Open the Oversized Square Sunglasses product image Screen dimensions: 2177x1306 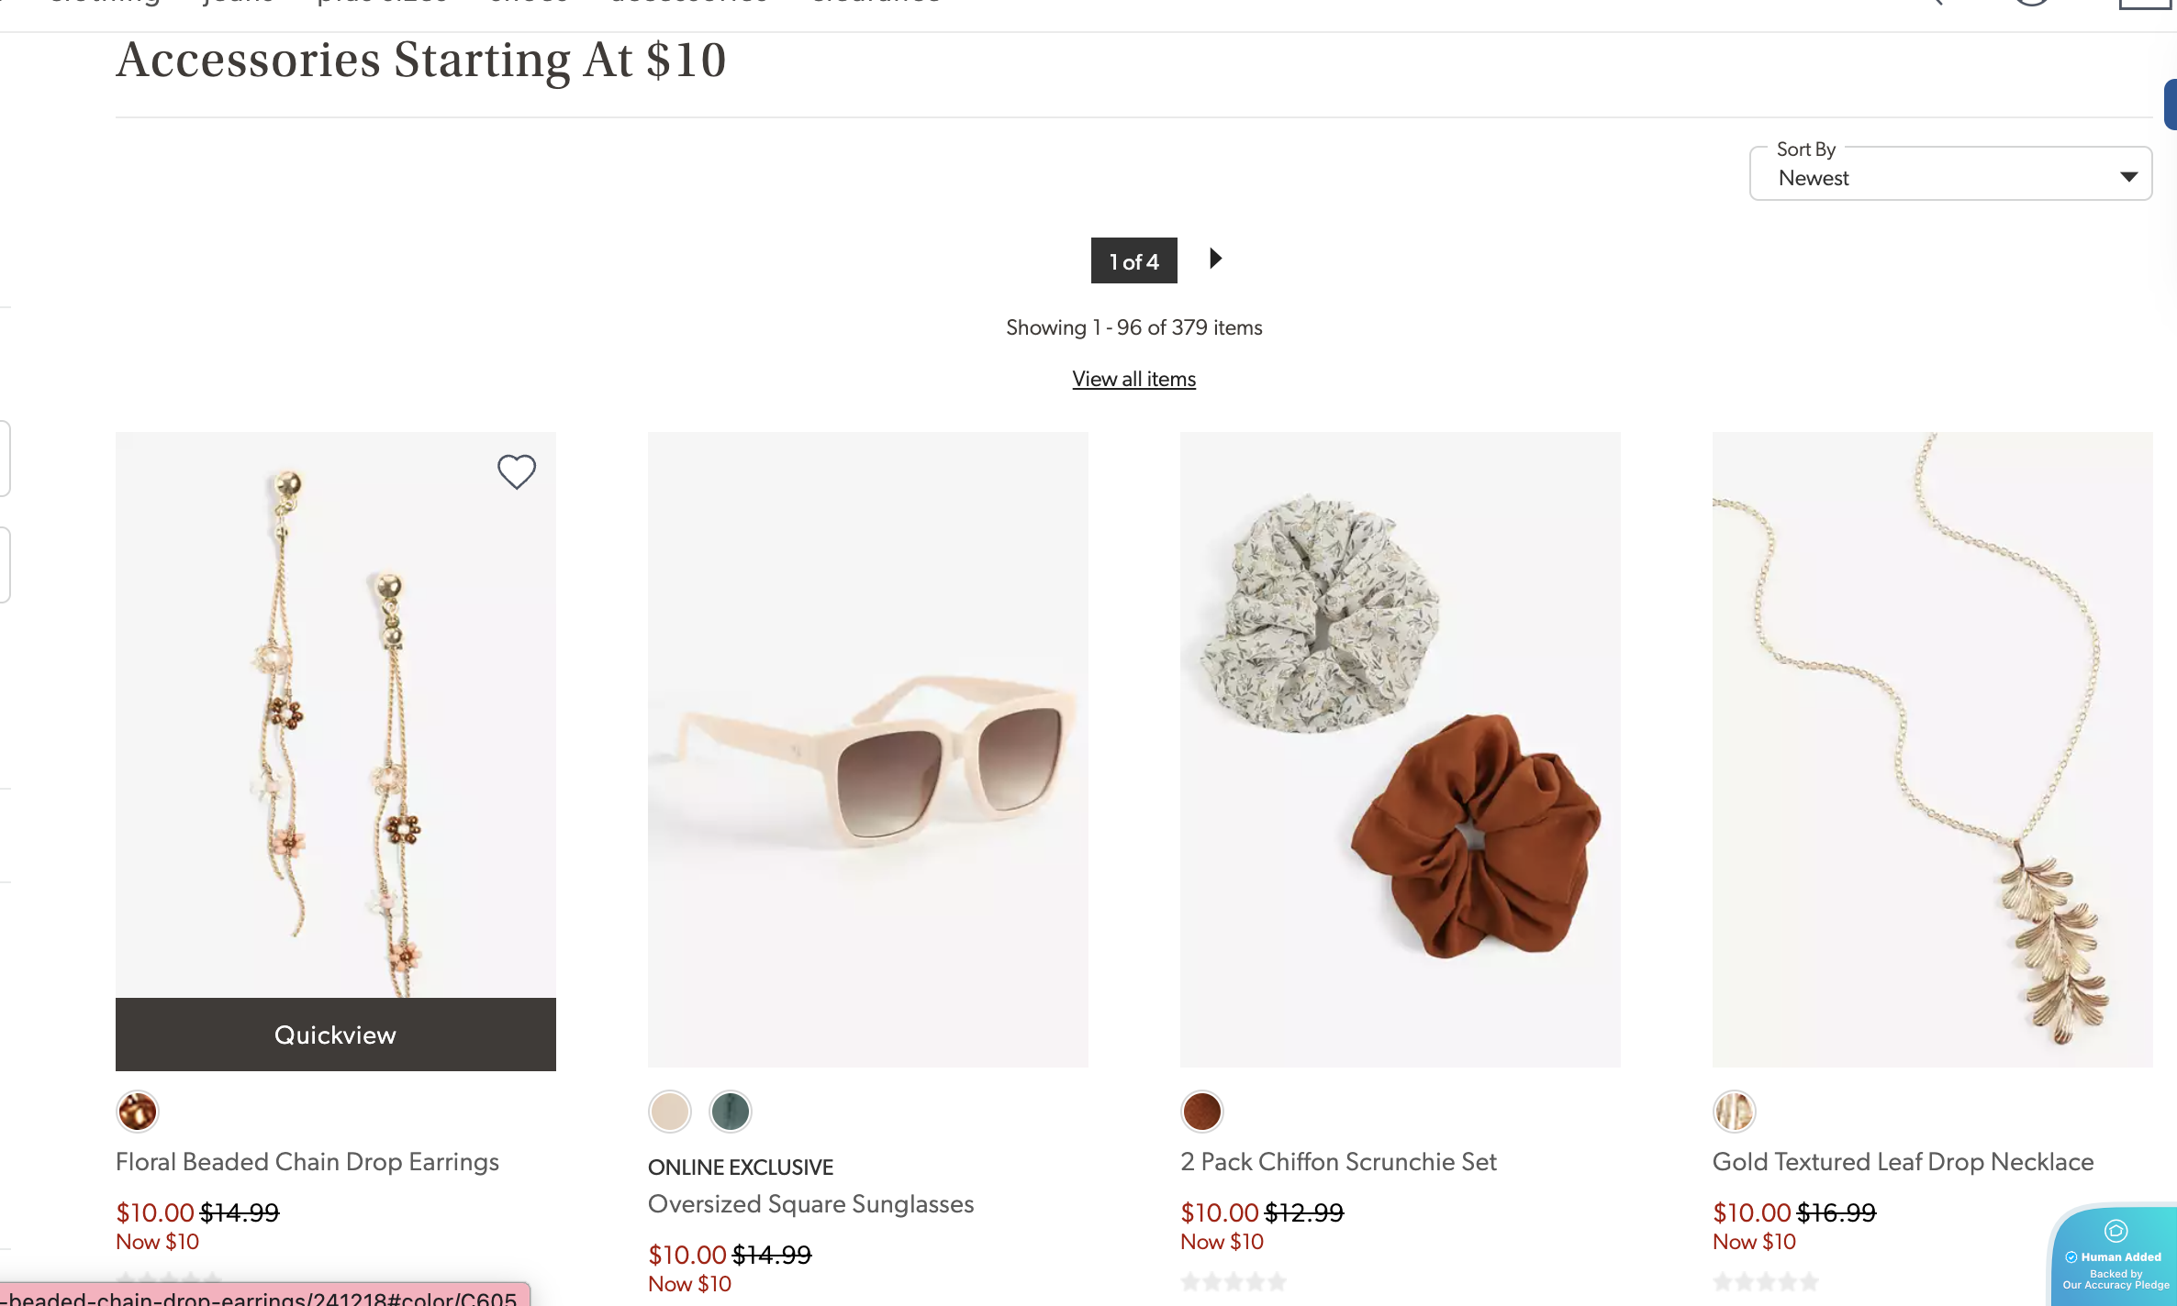click(x=868, y=749)
